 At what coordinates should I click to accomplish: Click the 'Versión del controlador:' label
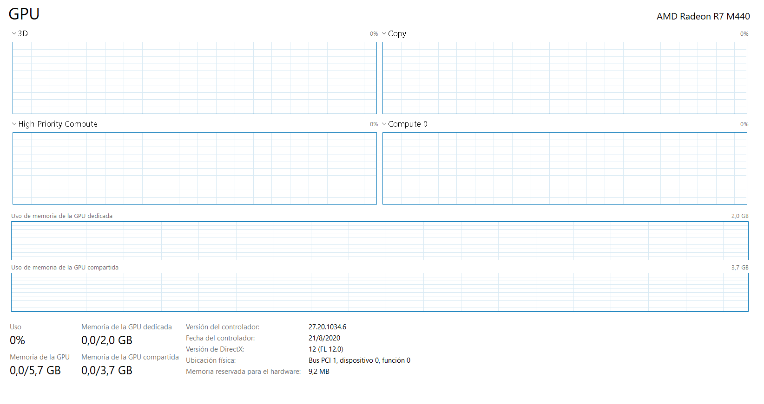223,327
